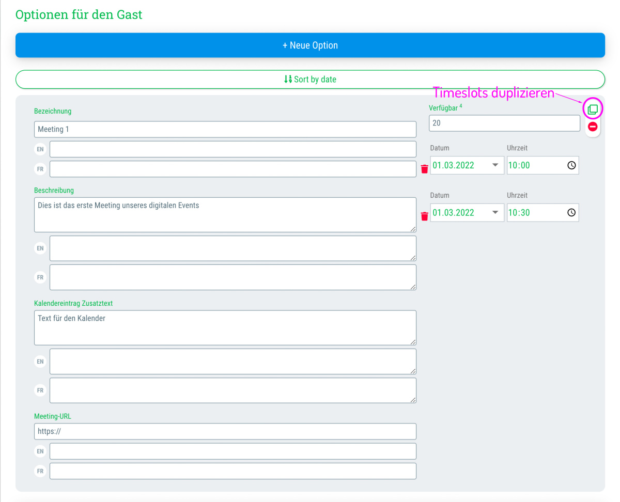This screenshot has width=620, height=502.
Task: Open the clock picker for 10:00
Action: (x=571, y=165)
